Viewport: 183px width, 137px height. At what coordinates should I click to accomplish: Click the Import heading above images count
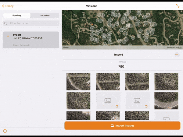[x=118, y=54]
